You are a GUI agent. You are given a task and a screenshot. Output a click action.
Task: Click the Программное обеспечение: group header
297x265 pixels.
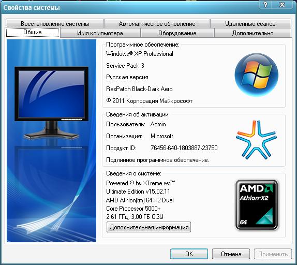[143, 45]
